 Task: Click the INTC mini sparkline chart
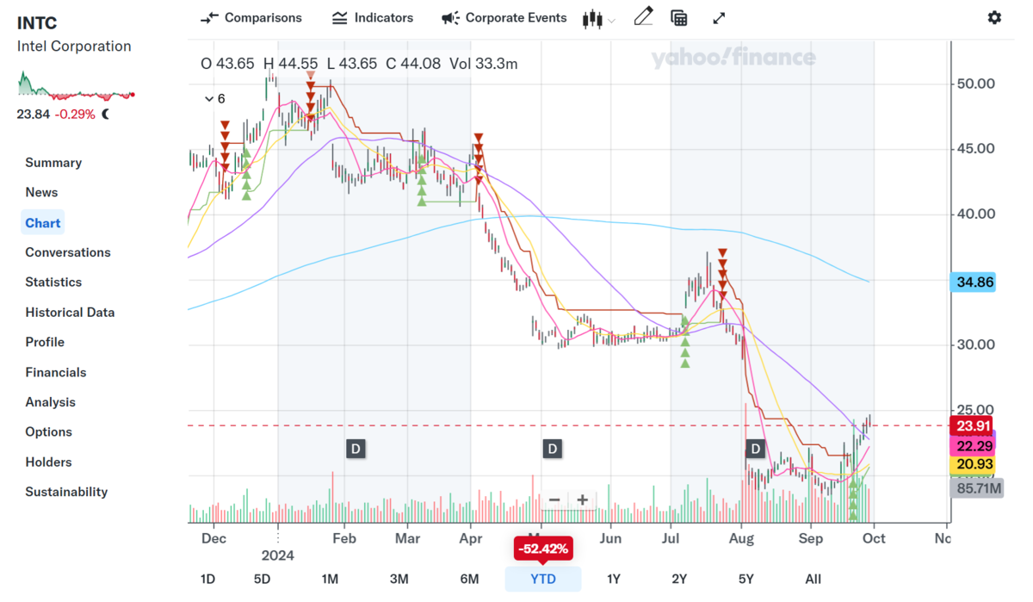[x=77, y=85]
